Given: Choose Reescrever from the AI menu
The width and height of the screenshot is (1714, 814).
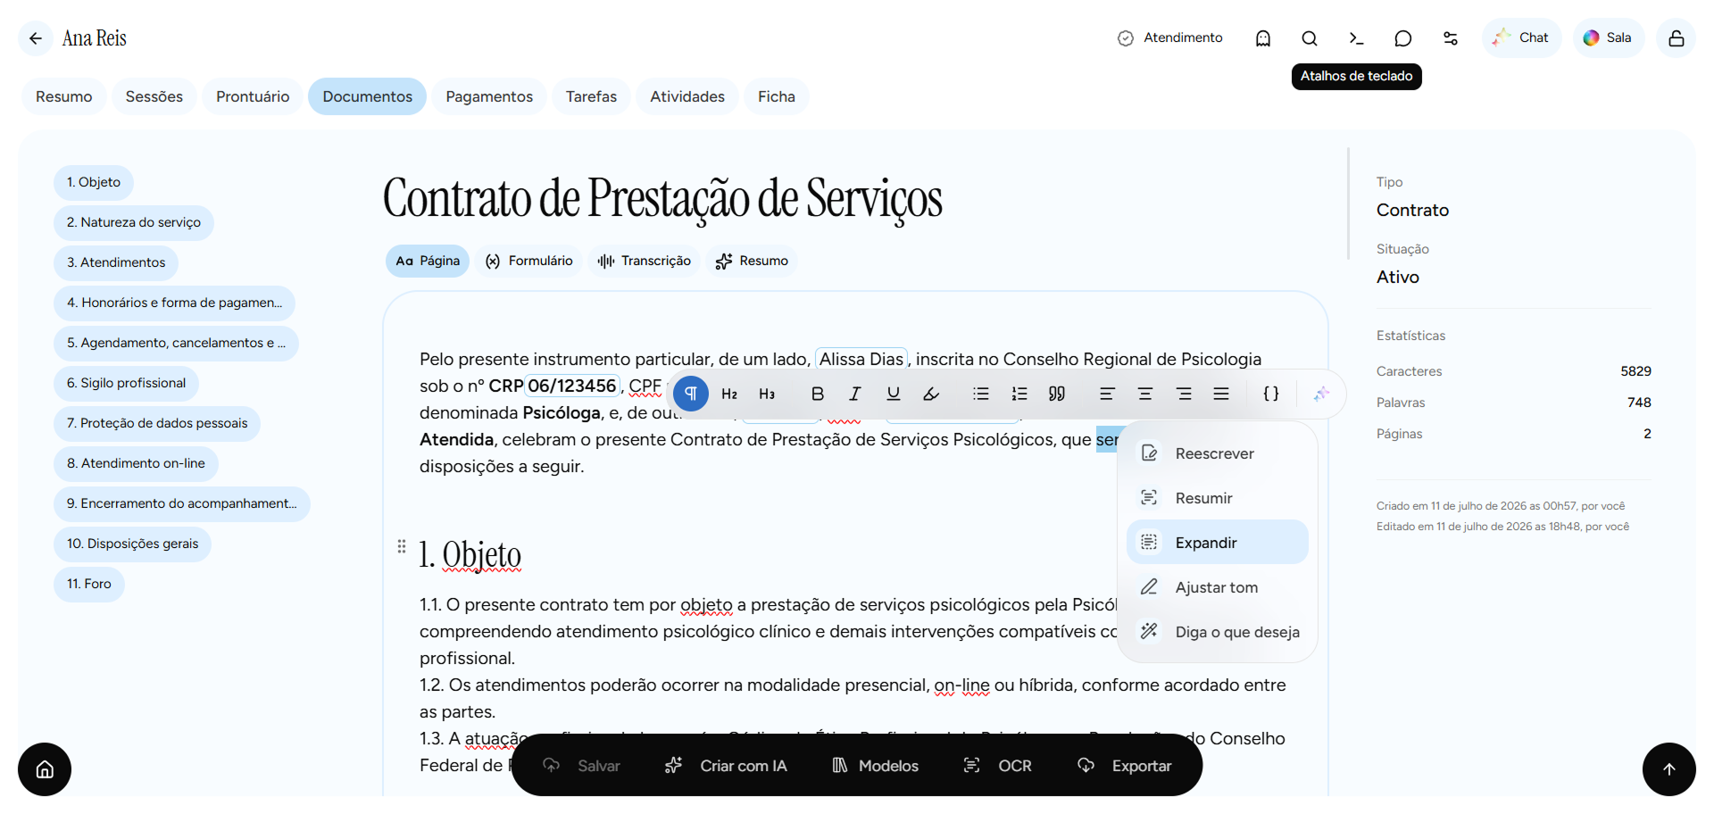Looking at the screenshot, I should (x=1218, y=453).
